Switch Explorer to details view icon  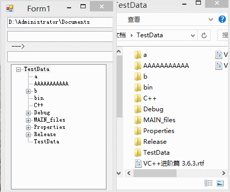(209, 183)
